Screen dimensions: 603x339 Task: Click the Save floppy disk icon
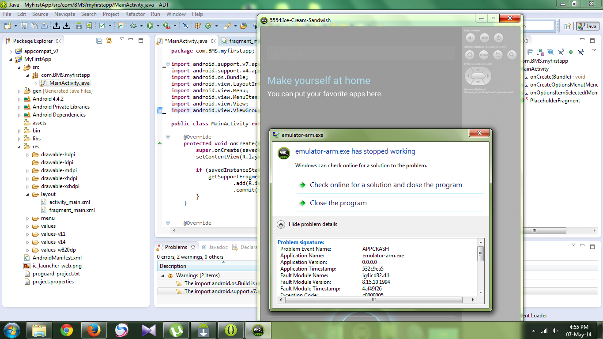(24, 26)
